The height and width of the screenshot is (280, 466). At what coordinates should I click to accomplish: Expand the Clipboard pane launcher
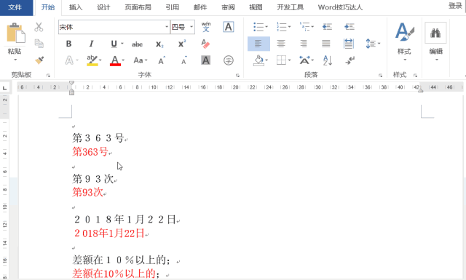[48, 76]
